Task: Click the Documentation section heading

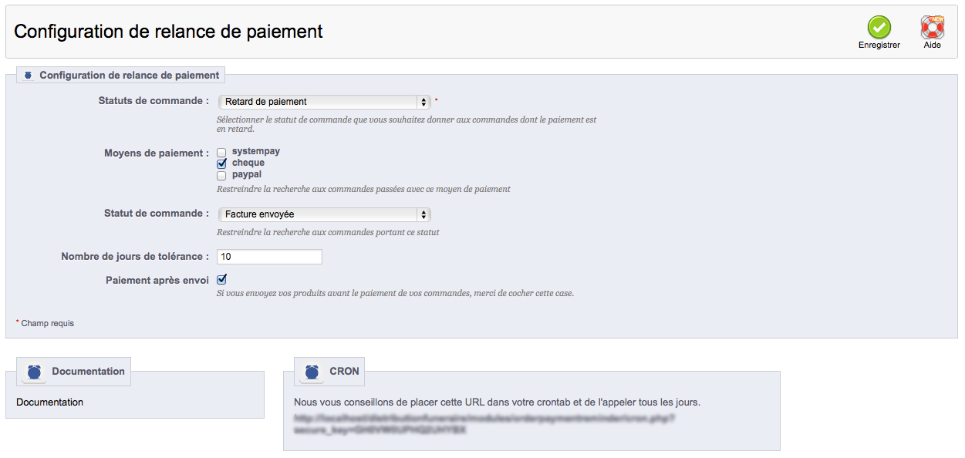Action: pos(88,372)
